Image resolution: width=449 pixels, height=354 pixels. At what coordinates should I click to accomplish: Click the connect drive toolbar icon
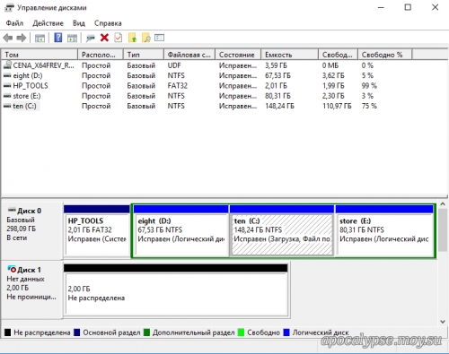tap(90, 38)
